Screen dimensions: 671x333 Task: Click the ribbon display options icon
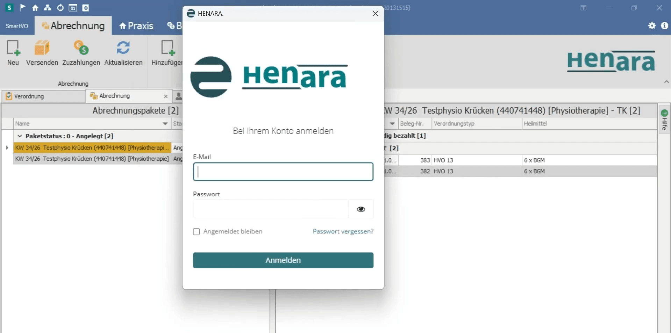coord(584,8)
